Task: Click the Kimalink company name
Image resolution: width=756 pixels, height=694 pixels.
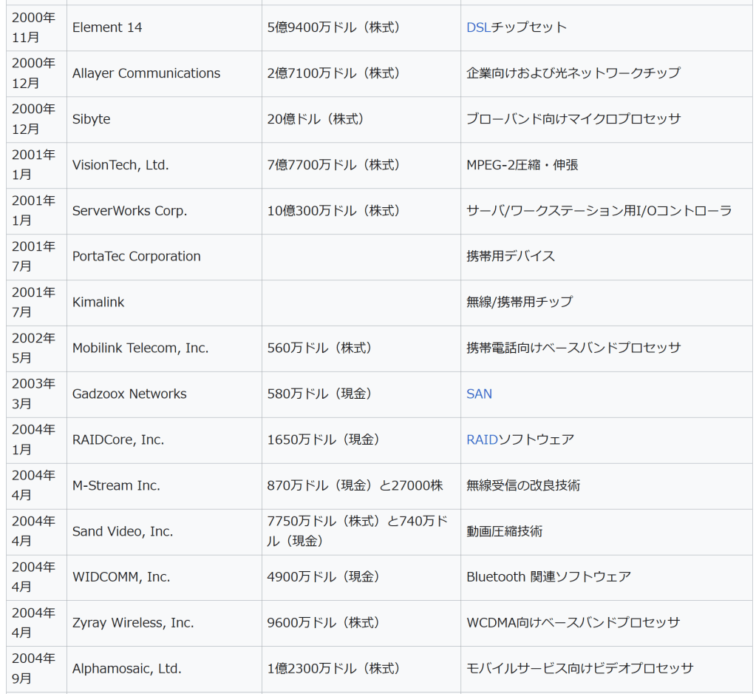Action: coord(98,302)
